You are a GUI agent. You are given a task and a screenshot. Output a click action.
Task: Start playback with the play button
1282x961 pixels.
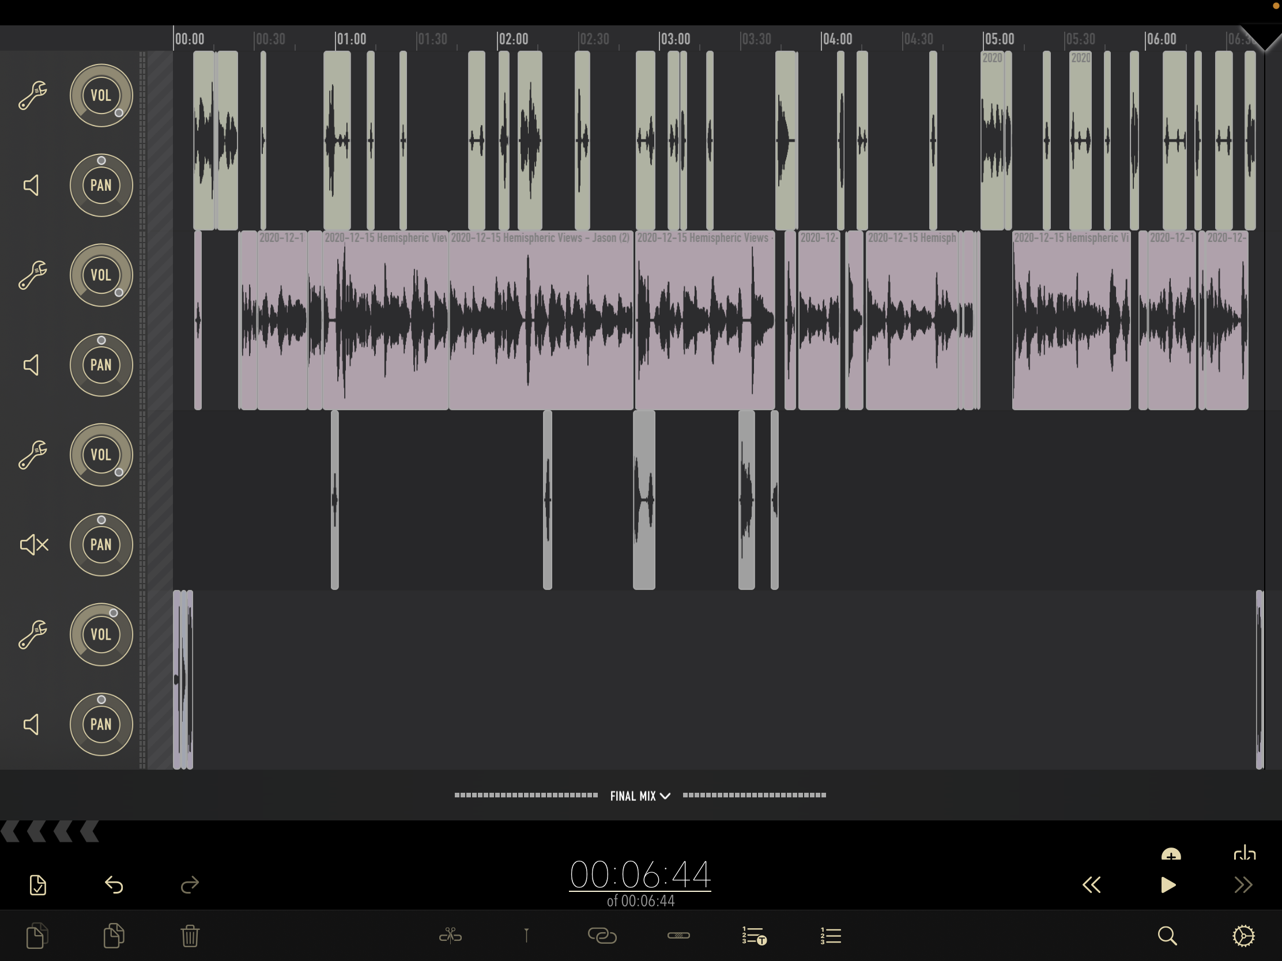(x=1168, y=885)
